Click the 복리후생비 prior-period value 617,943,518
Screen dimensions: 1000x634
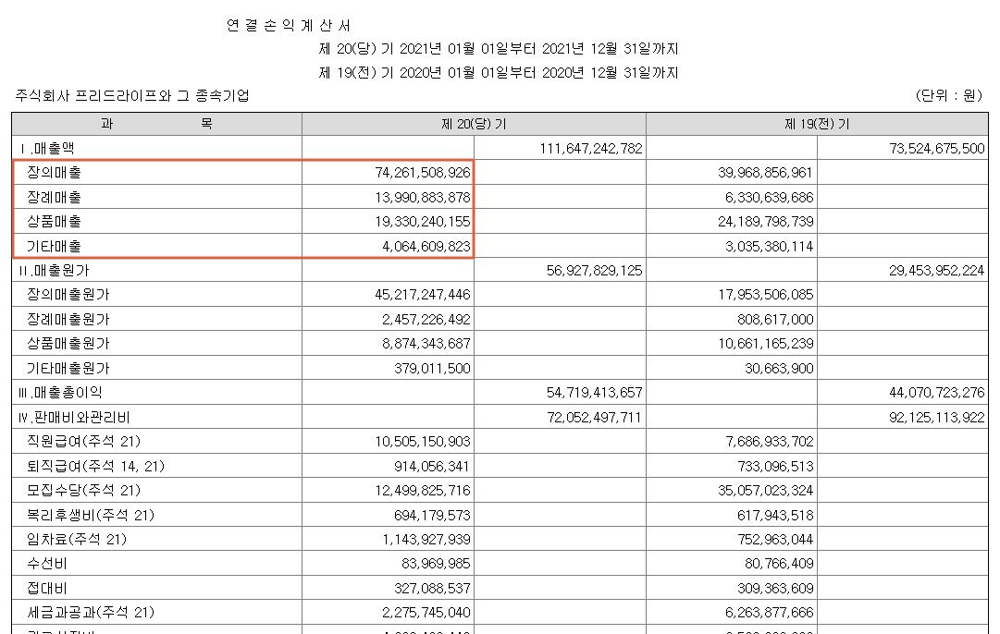tap(772, 515)
